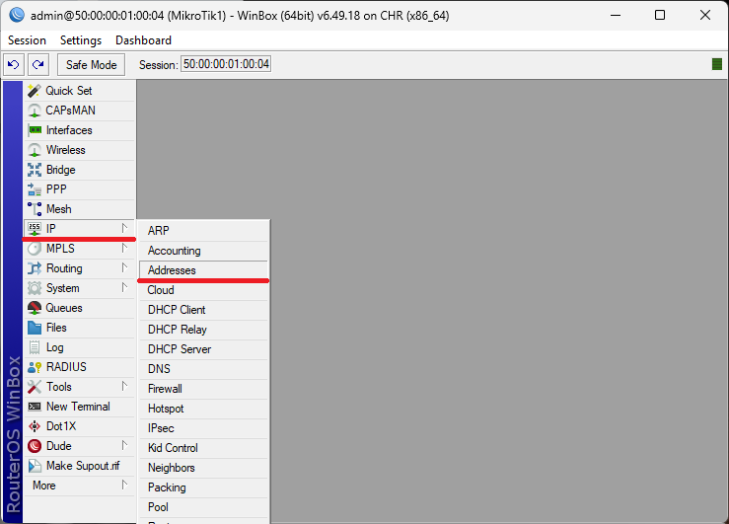Expand the Tools submenu

coord(124,387)
